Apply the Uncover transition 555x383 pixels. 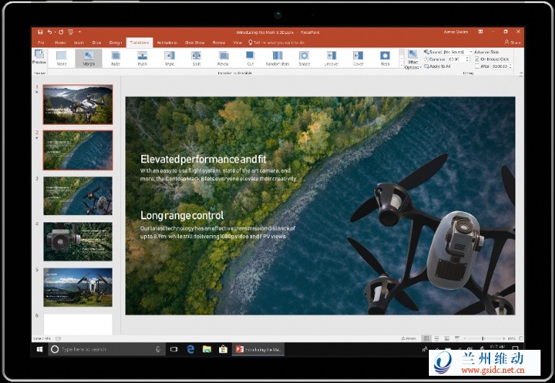pyautogui.click(x=331, y=58)
